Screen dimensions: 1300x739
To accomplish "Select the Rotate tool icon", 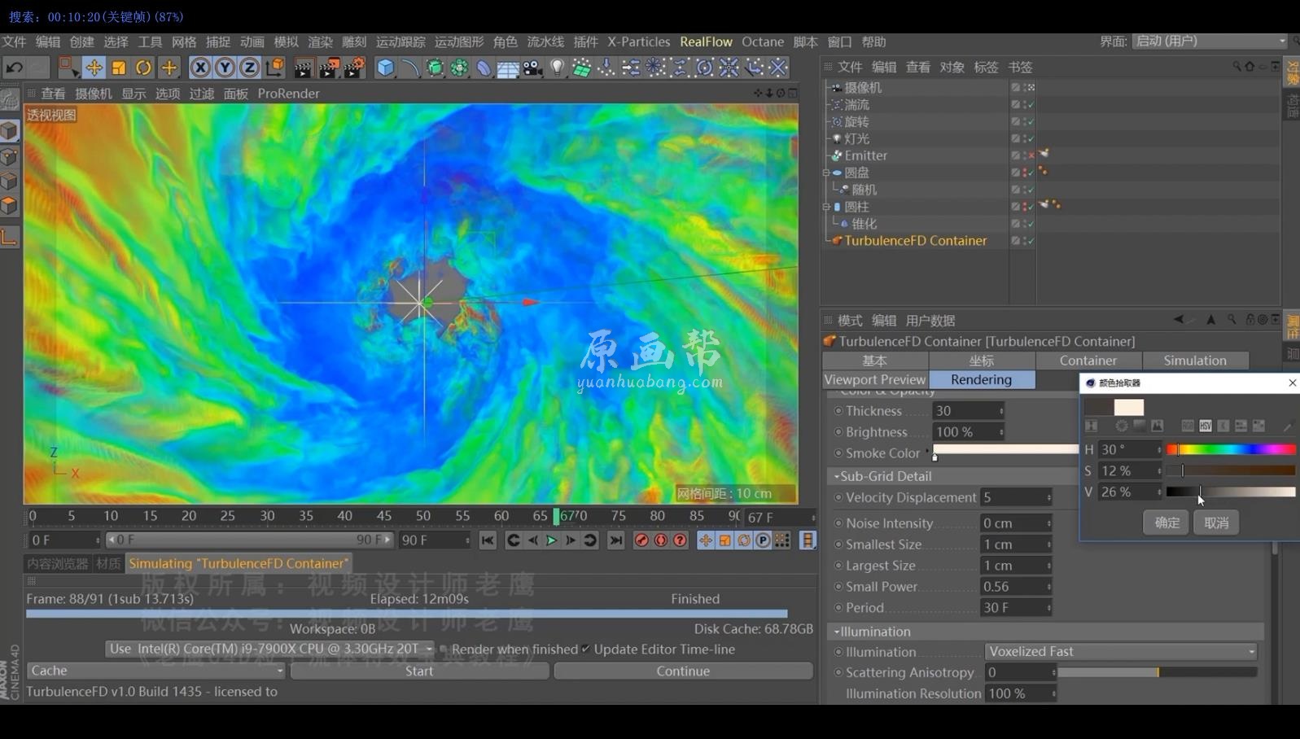I will [x=143, y=68].
